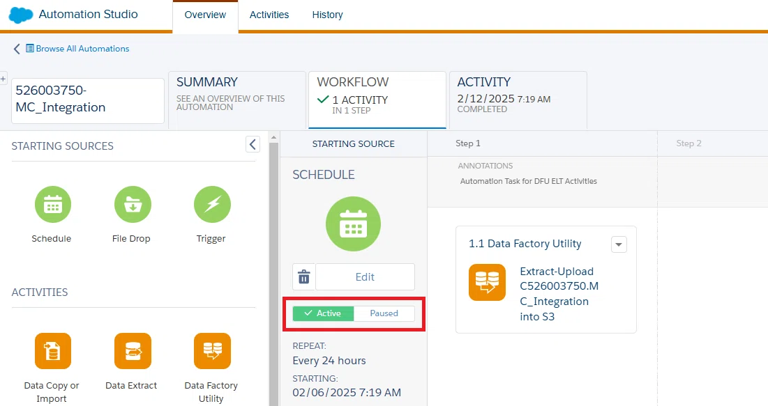This screenshot has width=768, height=406.
Task: Click the 'Data Extract' label
Action: 131,385
